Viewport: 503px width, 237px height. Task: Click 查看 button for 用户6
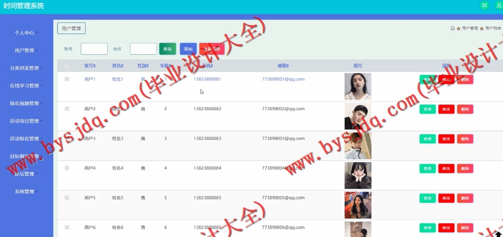coord(427,228)
